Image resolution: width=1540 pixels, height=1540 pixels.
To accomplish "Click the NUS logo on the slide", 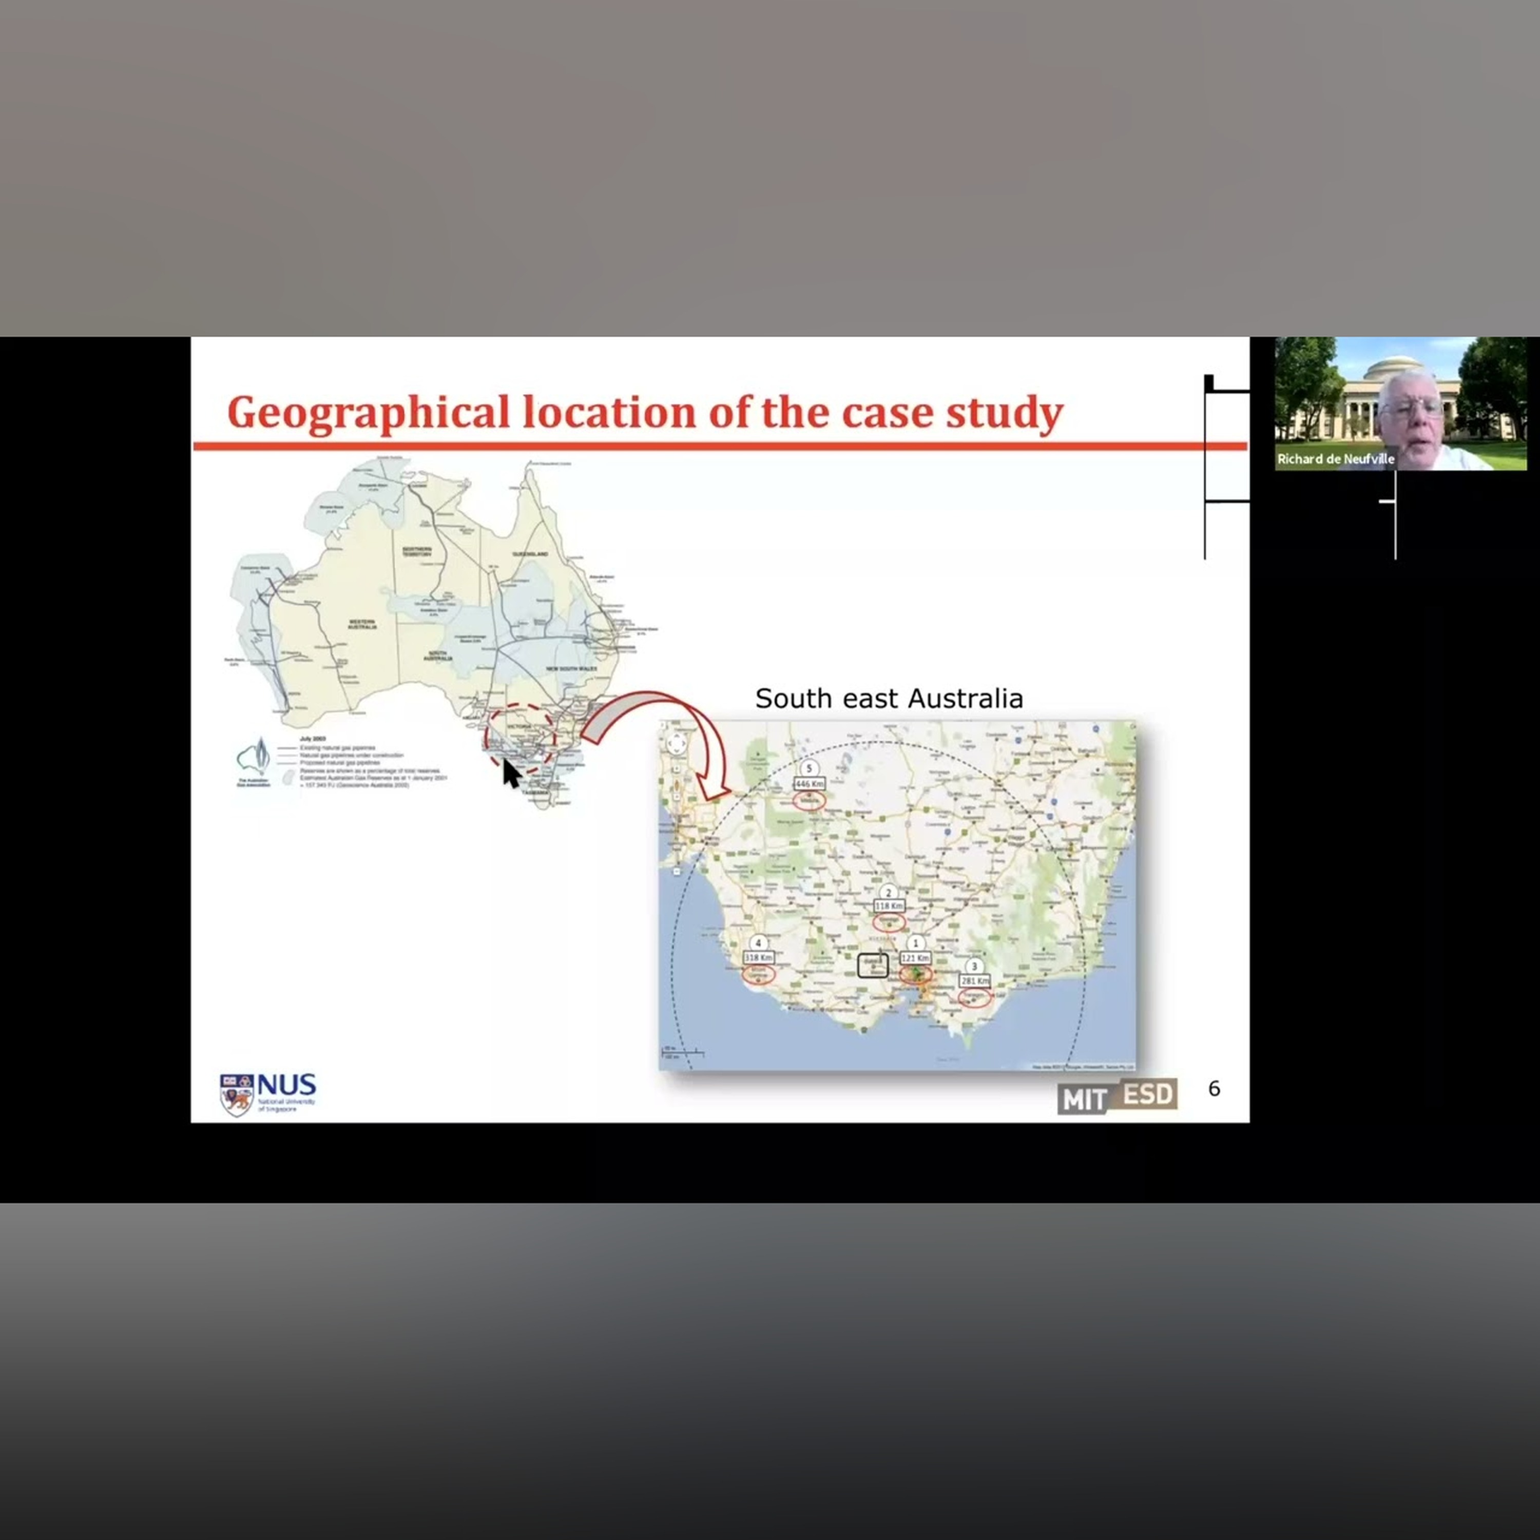I will click(268, 1093).
